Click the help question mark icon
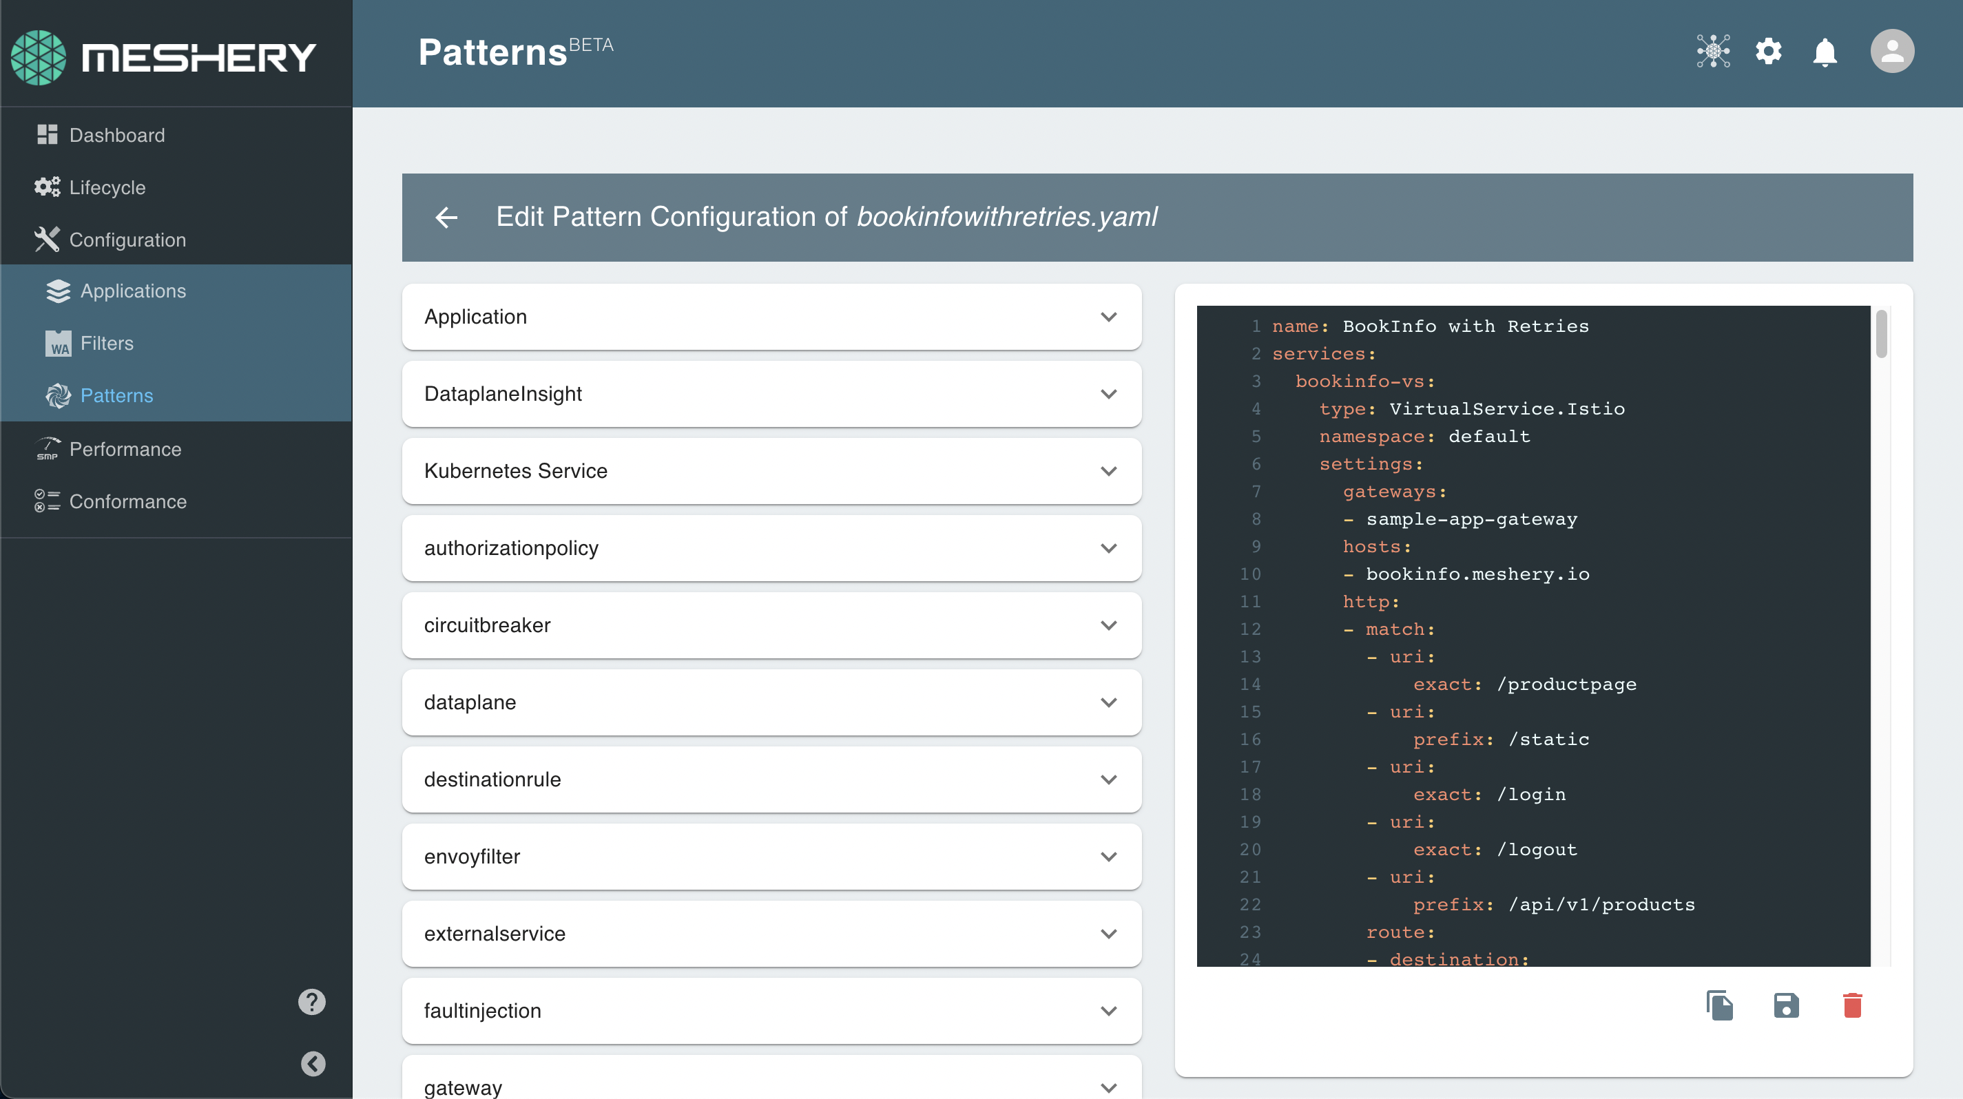The image size is (1963, 1099). [x=312, y=1001]
